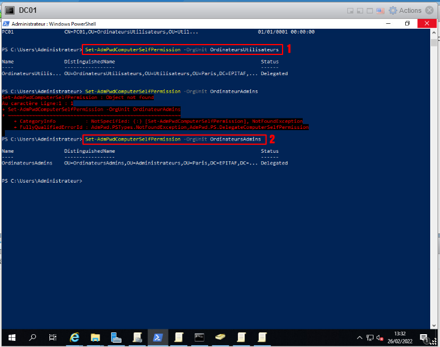Open the PowerShell window system menu icon
This screenshot has width=440, height=347.
(6, 23)
